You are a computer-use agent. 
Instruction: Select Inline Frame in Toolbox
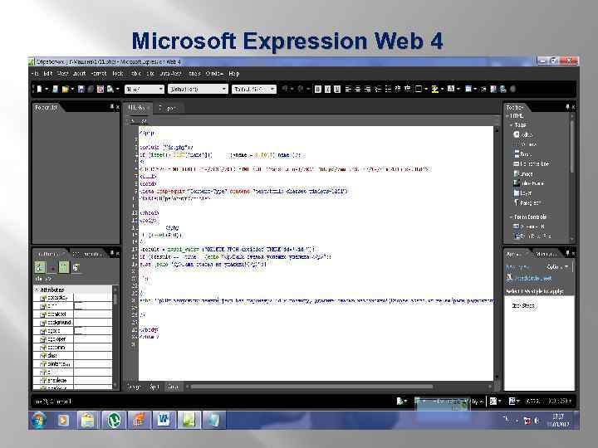tap(529, 183)
